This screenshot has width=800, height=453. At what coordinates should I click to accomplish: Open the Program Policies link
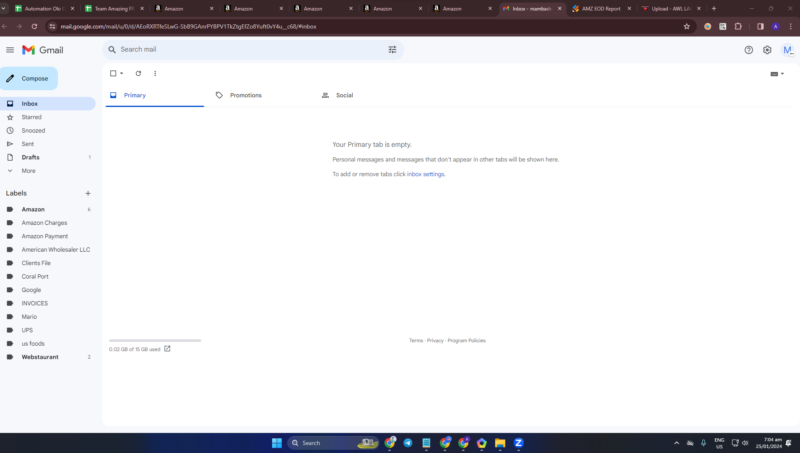(467, 341)
